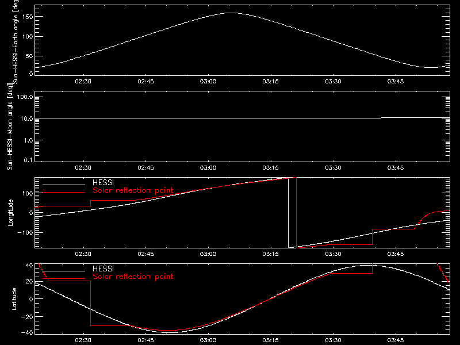Image resolution: width=460 pixels, height=345 pixels.
Task: Select white HESSI legend text in Longitude plot
Action: coord(103,182)
